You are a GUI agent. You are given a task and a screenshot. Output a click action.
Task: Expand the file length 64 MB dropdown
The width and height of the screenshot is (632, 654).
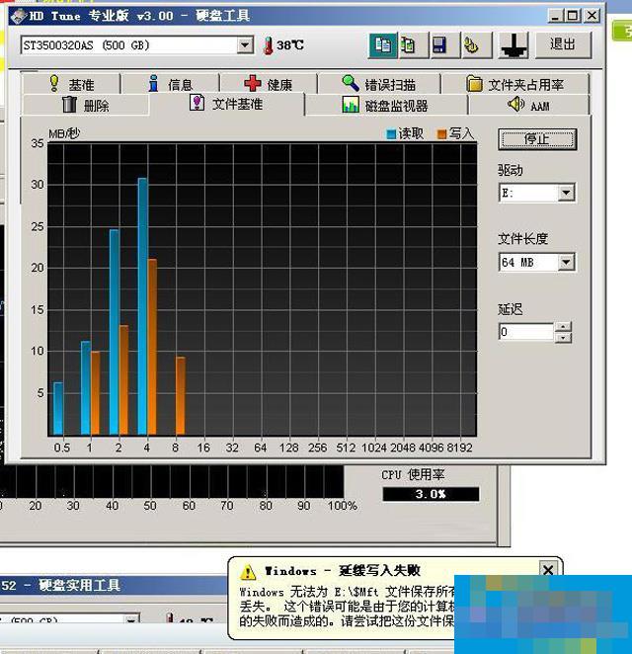point(566,263)
